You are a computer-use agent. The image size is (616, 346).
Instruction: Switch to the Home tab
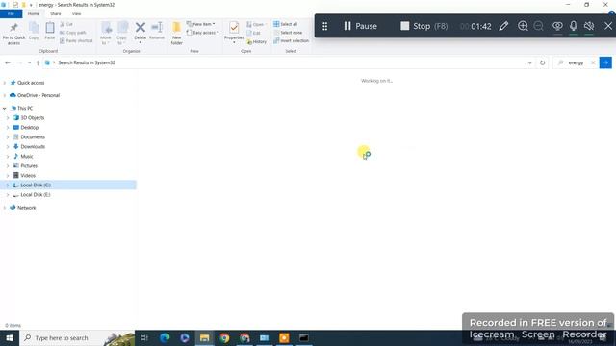pos(34,13)
